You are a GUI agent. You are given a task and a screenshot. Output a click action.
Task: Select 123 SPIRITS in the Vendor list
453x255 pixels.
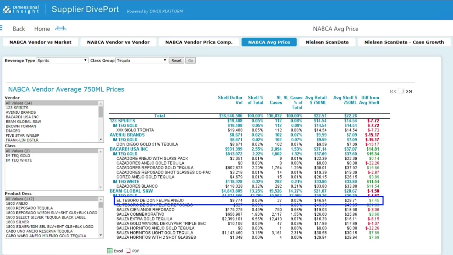pos(52,108)
